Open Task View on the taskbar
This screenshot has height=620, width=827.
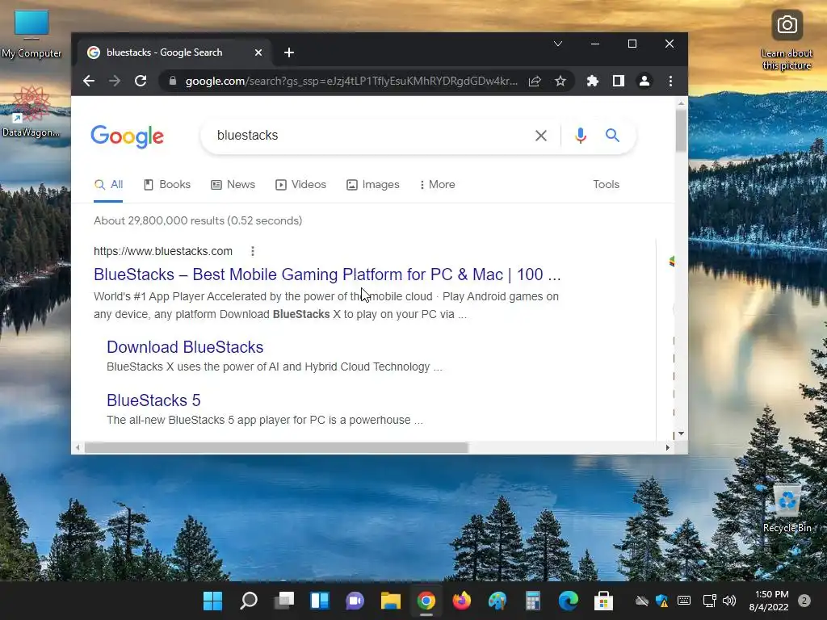[284, 601]
